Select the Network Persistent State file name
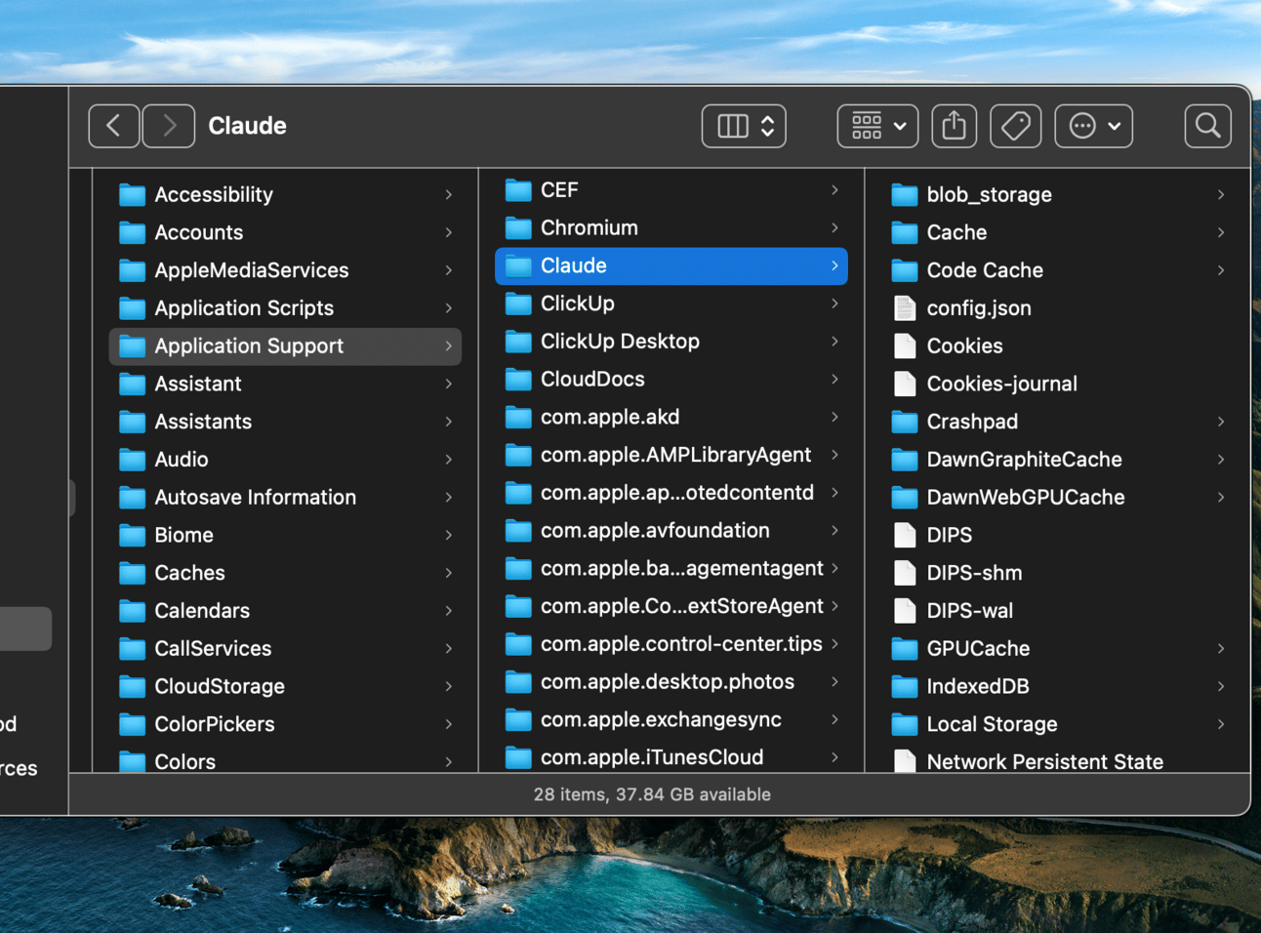The image size is (1261, 933). [1045, 762]
